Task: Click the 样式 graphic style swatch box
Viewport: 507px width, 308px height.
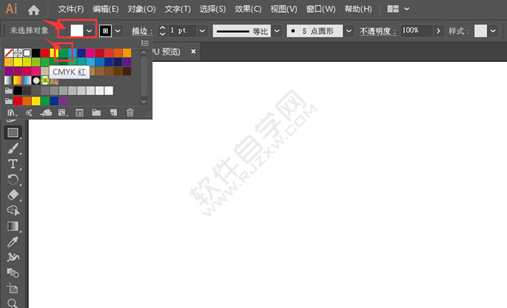Action: 481,31
